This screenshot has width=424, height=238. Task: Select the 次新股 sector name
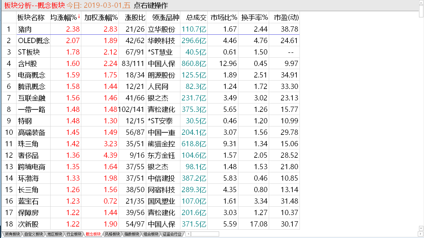28,224
